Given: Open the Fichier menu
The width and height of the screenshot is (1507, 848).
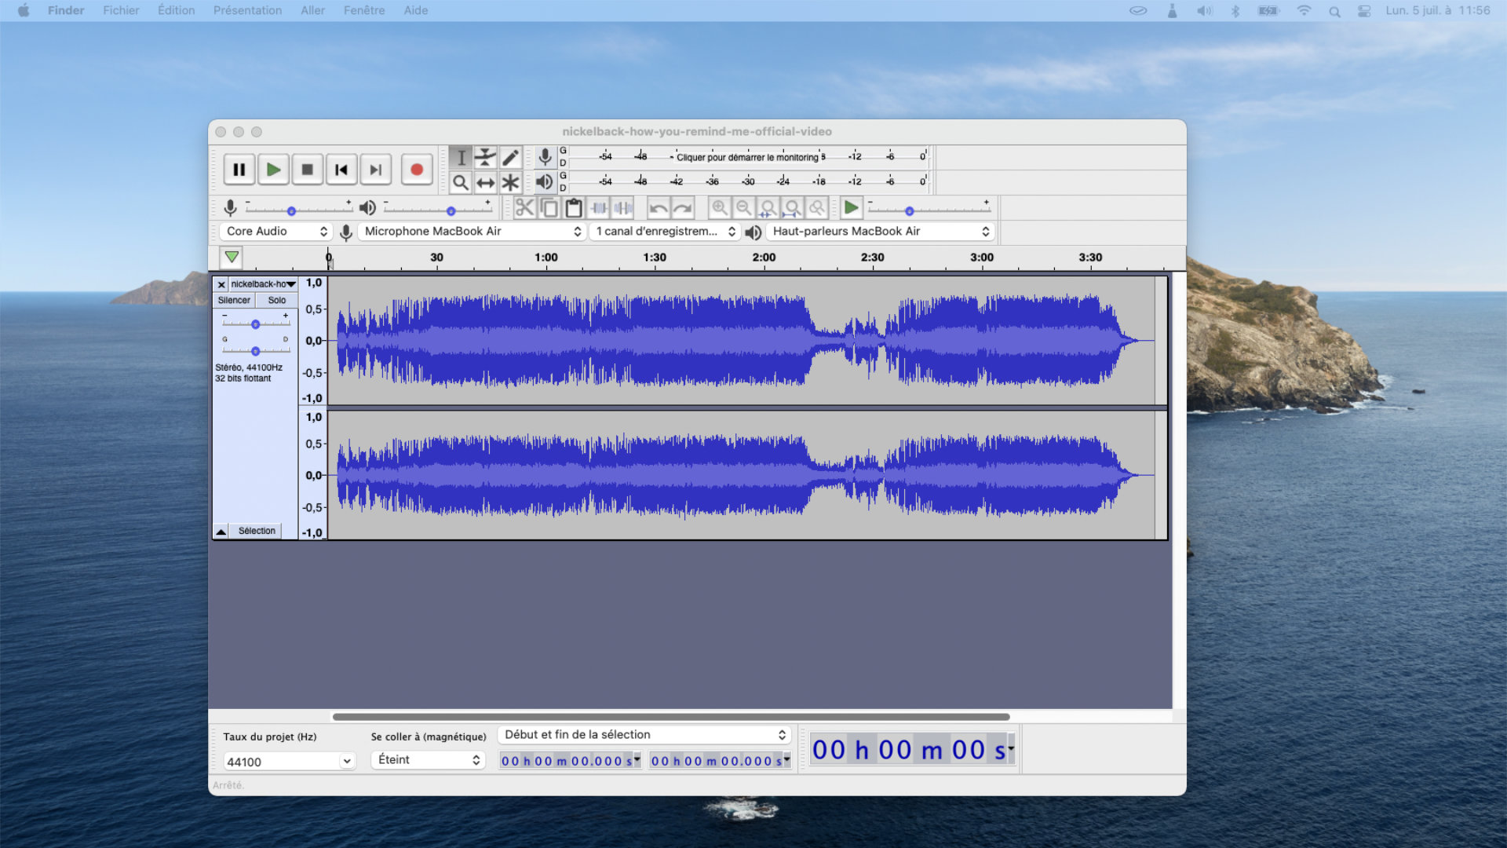Looking at the screenshot, I should pos(121,10).
